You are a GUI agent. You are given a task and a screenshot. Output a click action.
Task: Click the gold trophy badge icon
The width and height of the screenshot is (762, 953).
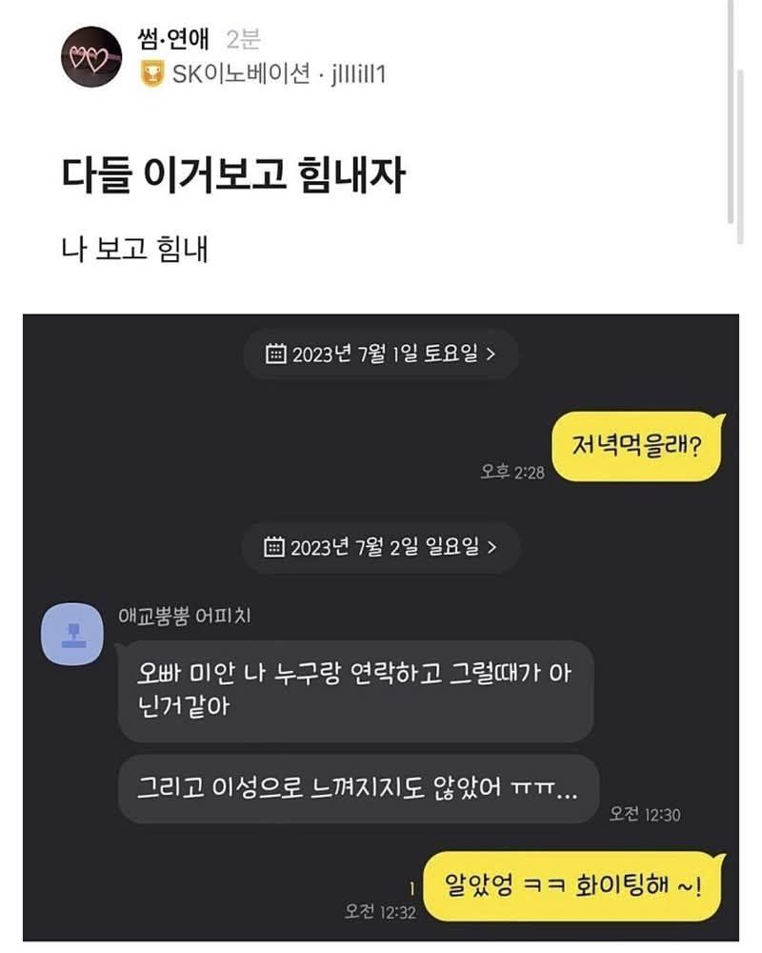(151, 74)
